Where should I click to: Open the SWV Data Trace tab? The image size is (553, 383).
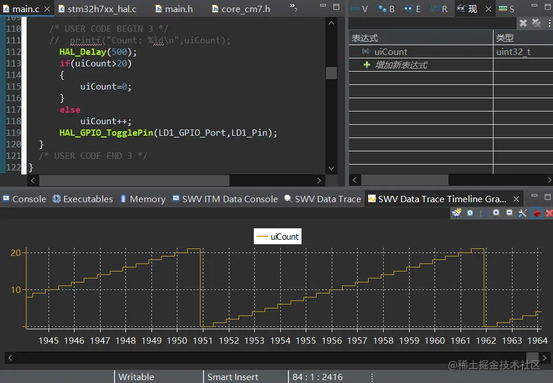[x=322, y=199]
